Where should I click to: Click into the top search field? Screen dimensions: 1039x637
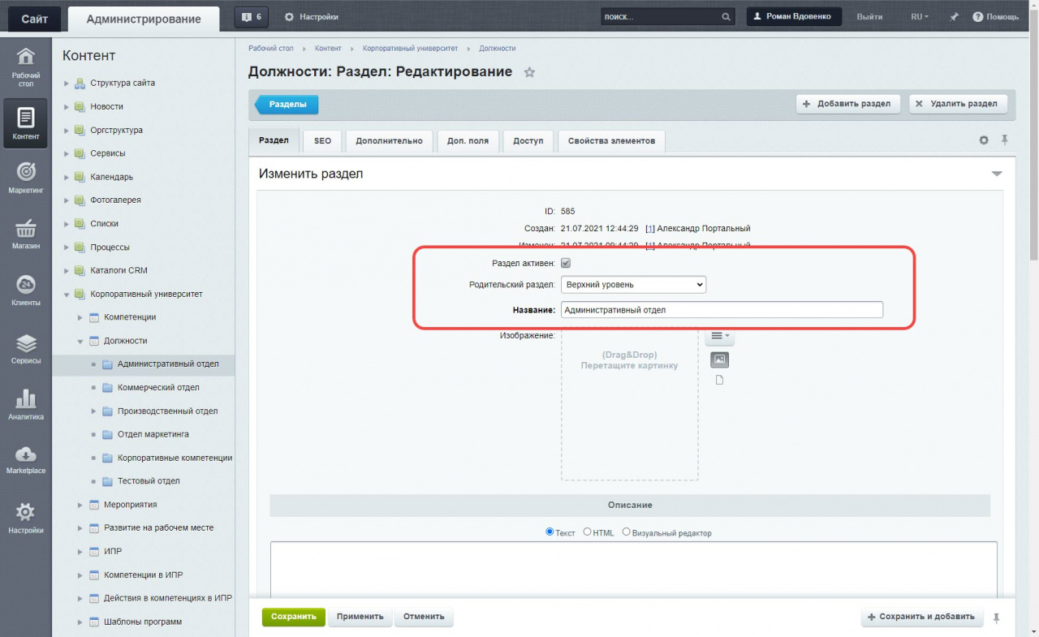(x=661, y=17)
